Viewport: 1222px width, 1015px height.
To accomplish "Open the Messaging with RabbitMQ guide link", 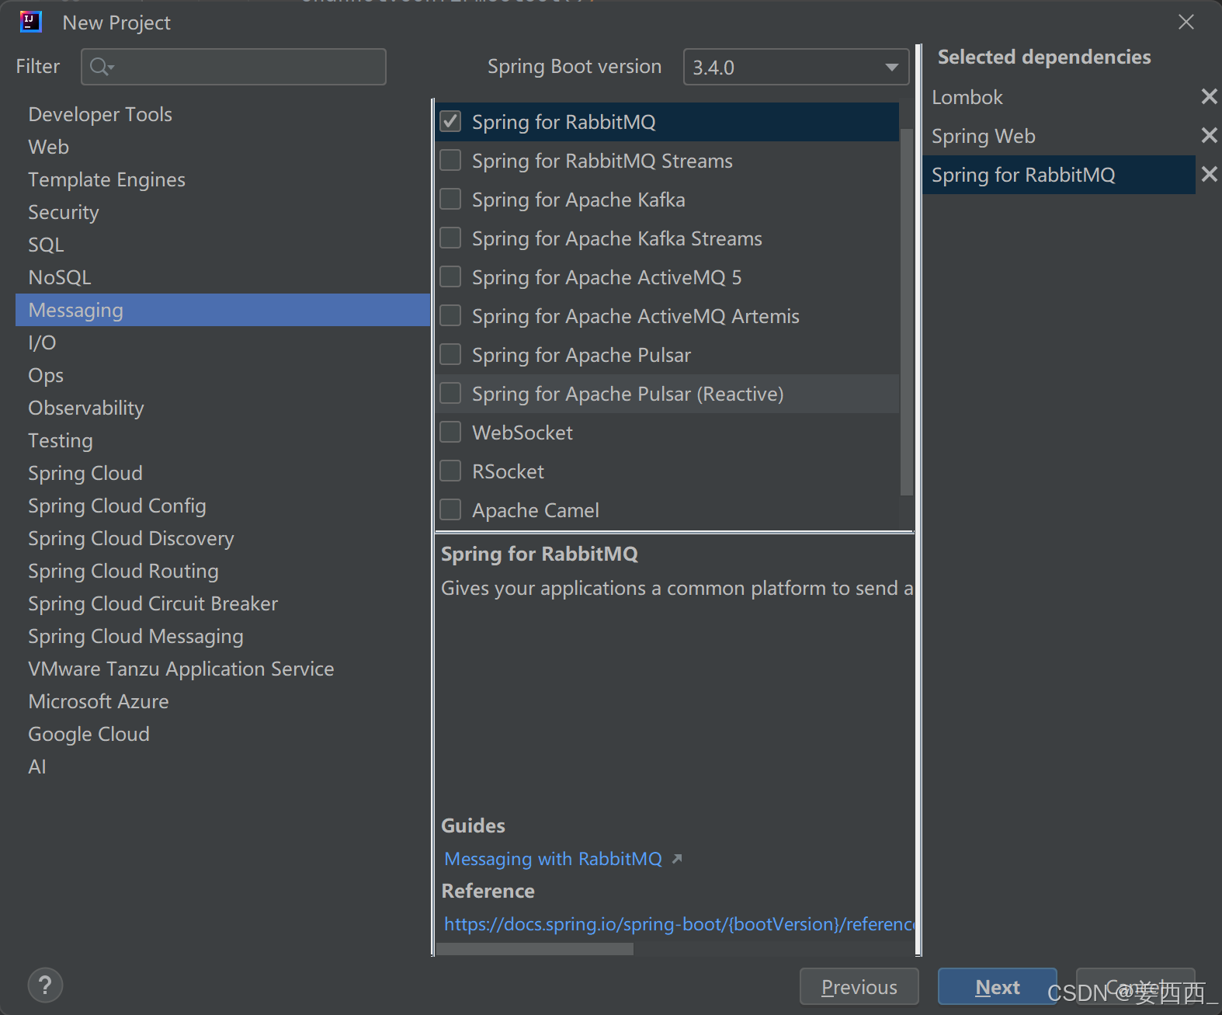I will pyautogui.click(x=553, y=859).
